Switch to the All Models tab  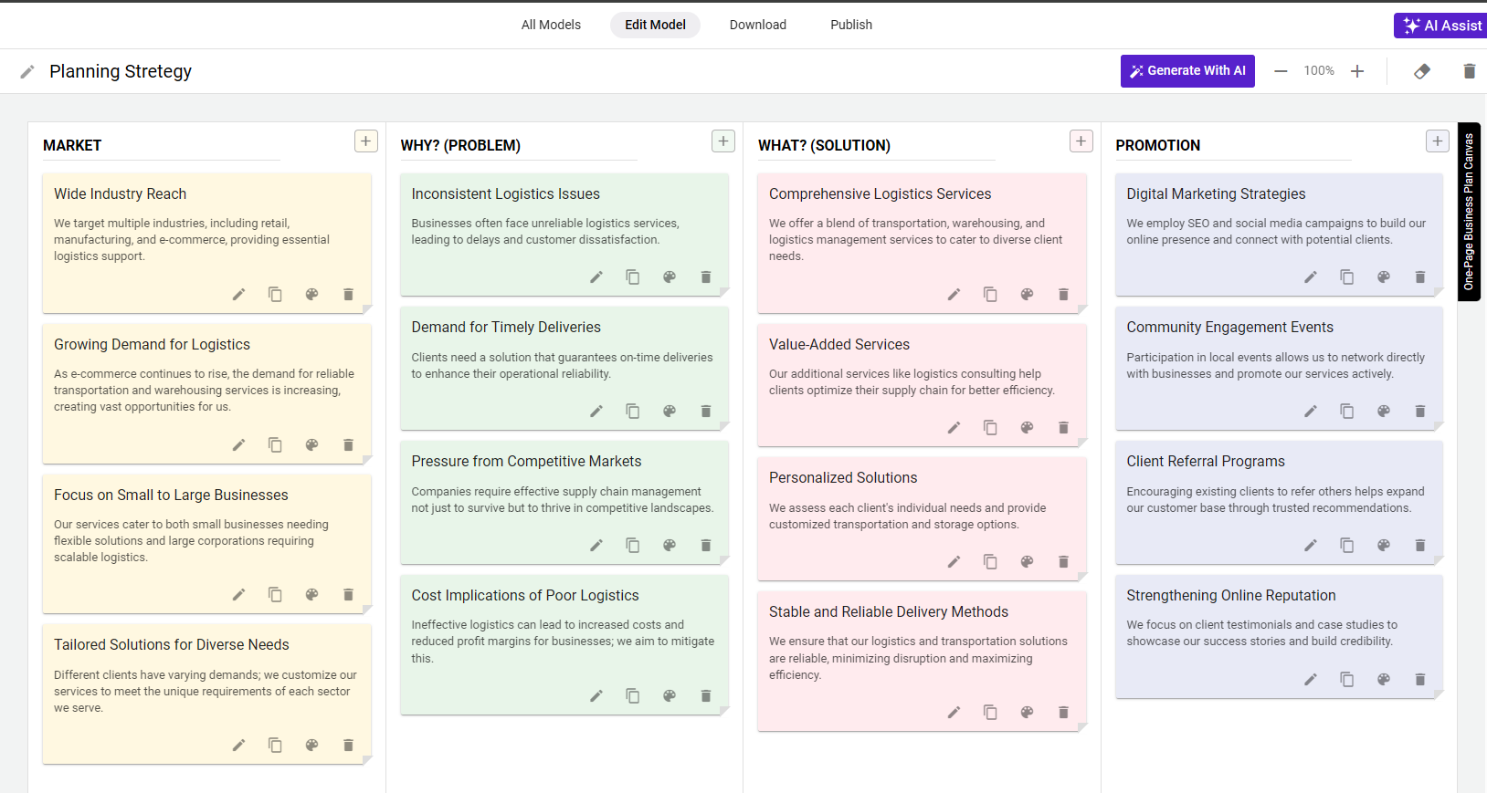click(551, 25)
